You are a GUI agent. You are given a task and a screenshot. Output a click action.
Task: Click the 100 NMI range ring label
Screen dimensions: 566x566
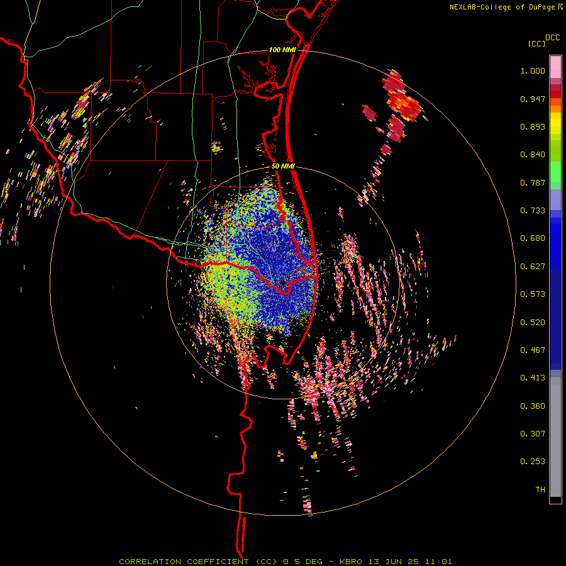(282, 50)
